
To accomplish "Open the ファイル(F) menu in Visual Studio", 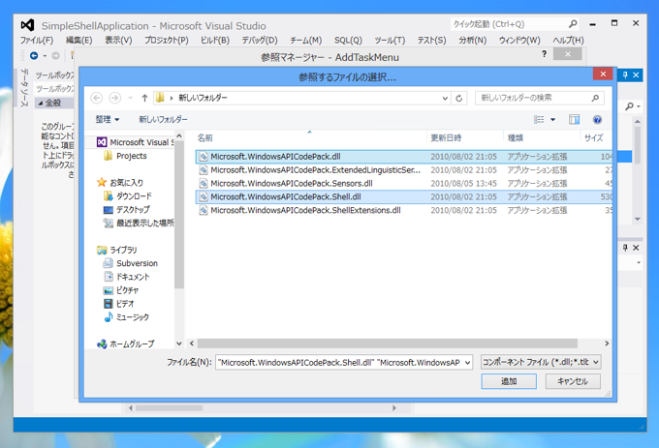I will [x=37, y=41].
